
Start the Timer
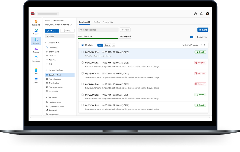click(67, 31)
